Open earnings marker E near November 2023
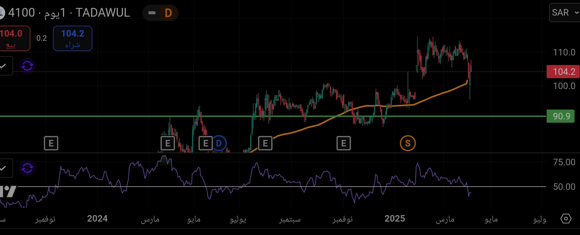The height and width of the screenshot is (235, 580). [x=51, y=143]
